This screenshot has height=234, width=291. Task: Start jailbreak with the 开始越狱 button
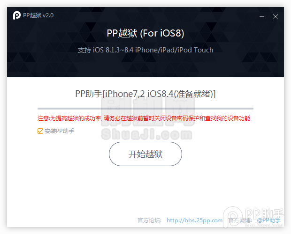coord(145,154)
